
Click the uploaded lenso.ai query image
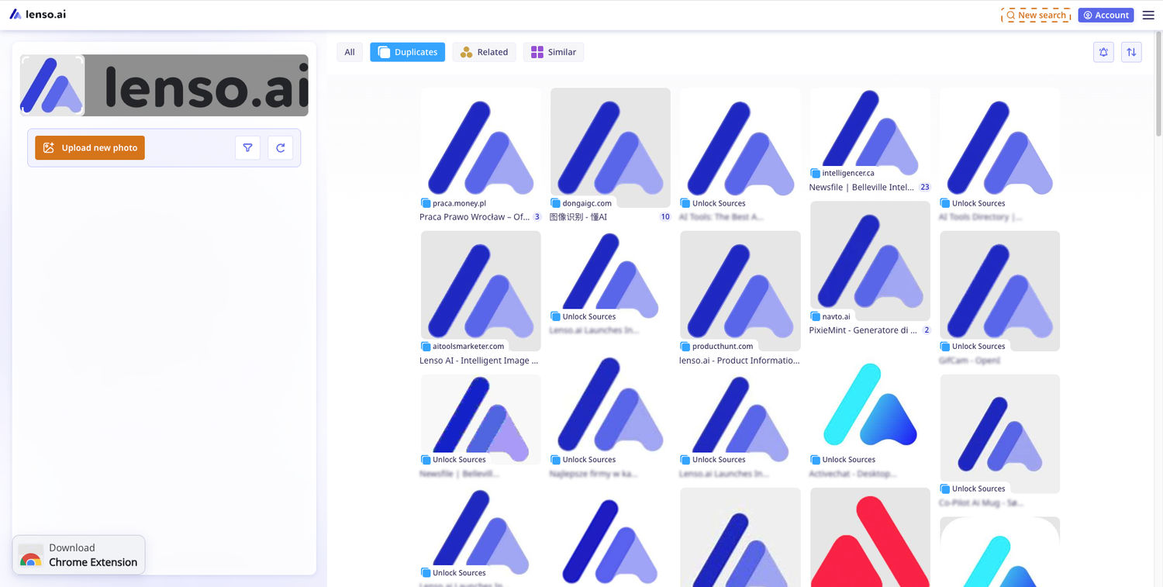coord(164,85)
